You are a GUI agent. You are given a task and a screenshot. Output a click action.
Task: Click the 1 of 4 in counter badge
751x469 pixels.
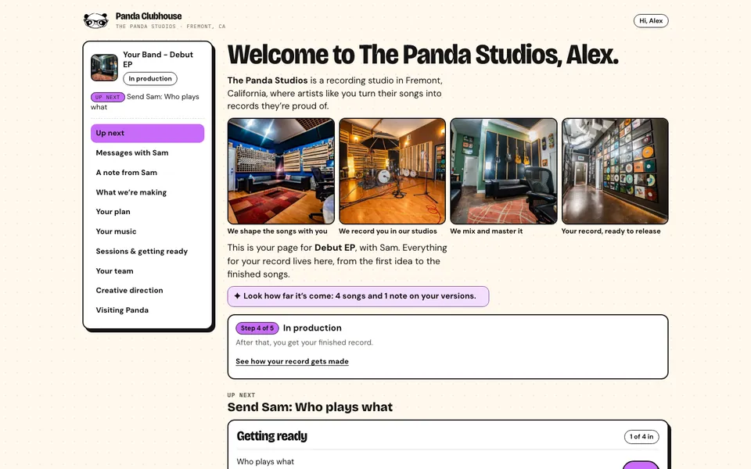(x=641, y=436)
